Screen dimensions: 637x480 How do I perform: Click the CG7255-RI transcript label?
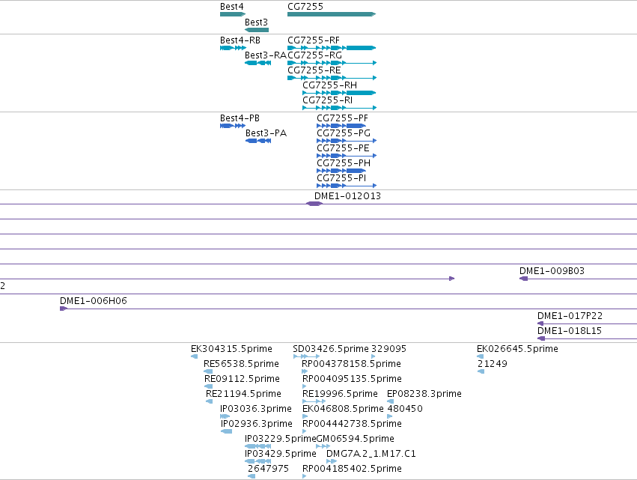pyautogui.click(x=327, y=100)
